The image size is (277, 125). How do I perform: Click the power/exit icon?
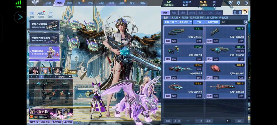246,3
